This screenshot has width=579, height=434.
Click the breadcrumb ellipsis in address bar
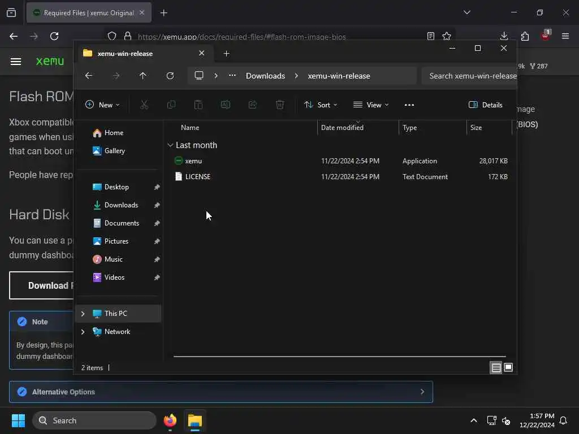[232, 75]
